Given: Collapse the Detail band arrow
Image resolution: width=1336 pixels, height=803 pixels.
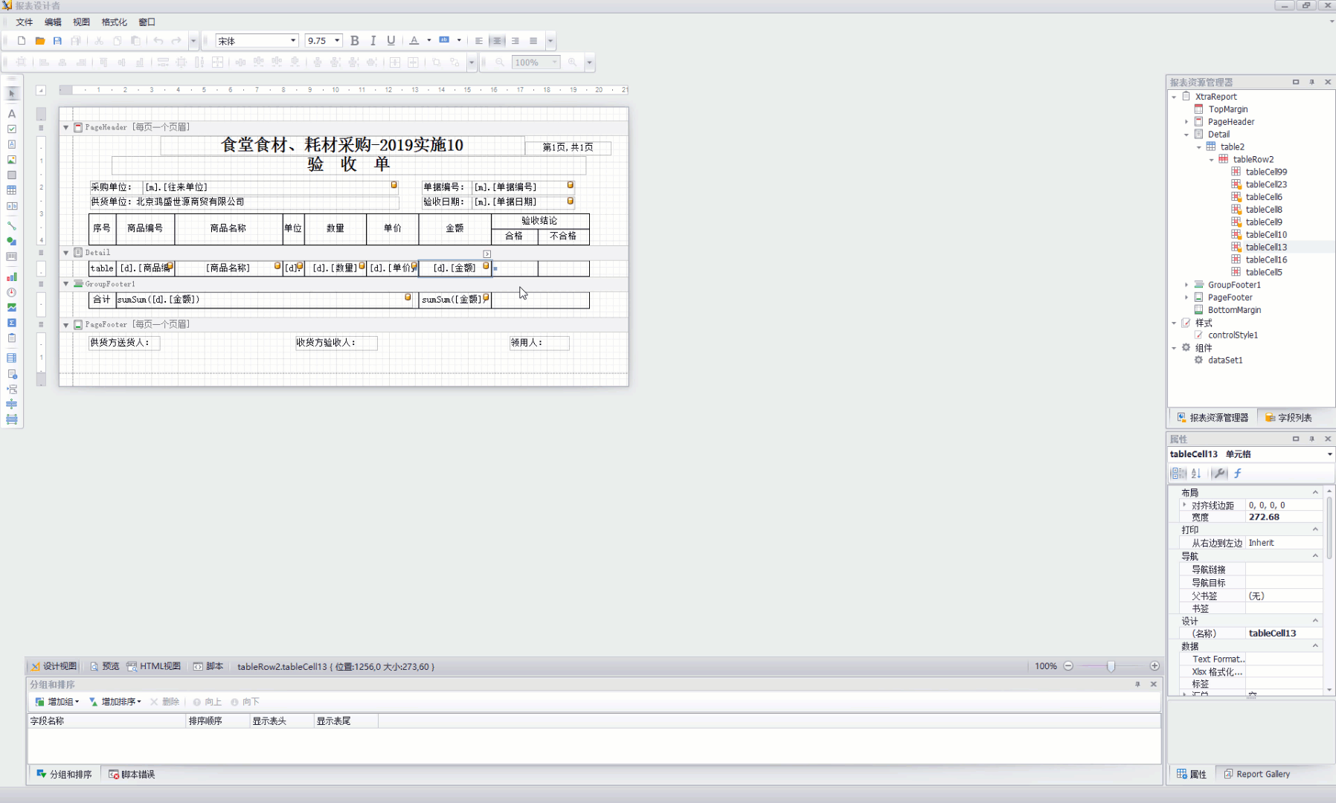Looking at the screenshot, I should click(66, 253).
